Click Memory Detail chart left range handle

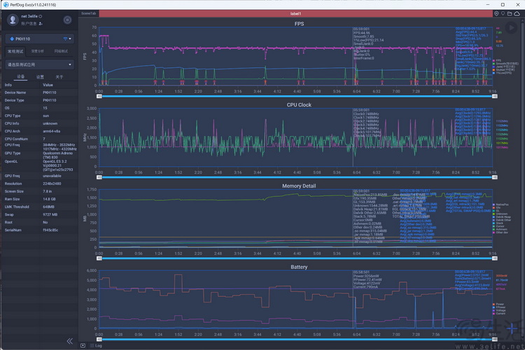click(x=99, y=258)
